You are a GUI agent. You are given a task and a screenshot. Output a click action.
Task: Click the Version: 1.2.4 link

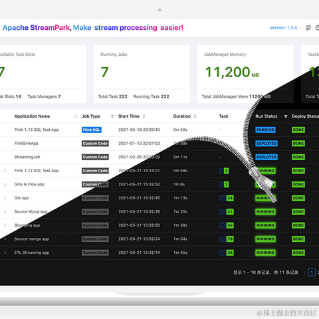coord(283,28)
